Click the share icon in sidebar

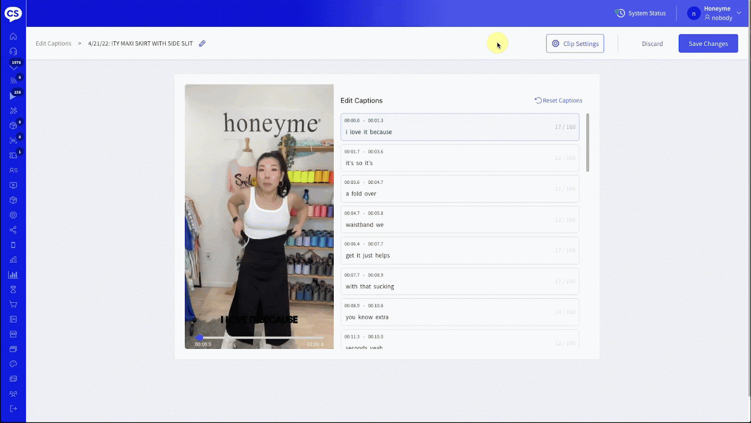pos(13,230)
